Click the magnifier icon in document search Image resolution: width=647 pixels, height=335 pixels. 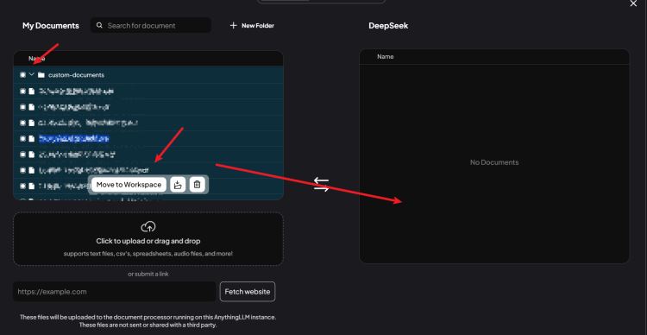tap(99, 25)
